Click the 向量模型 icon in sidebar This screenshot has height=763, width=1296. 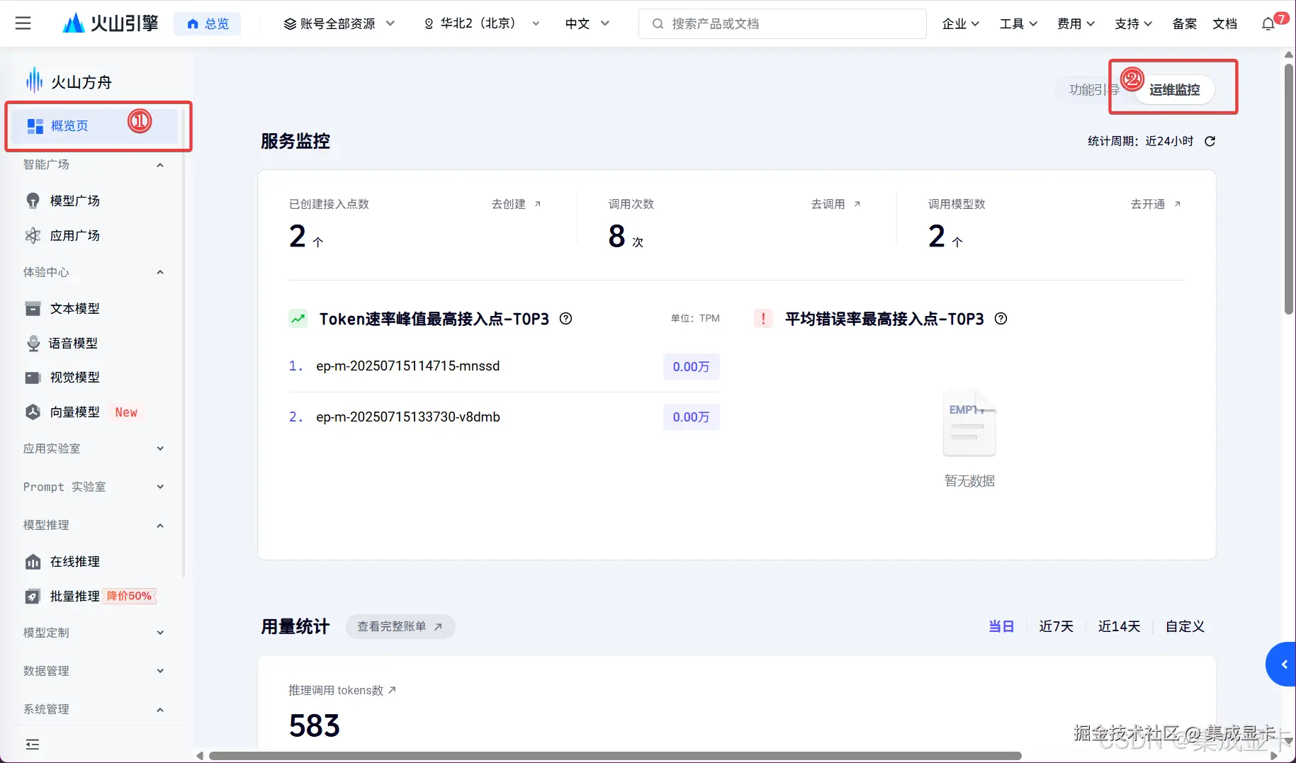pyautogui.click(x=33, y=412)
